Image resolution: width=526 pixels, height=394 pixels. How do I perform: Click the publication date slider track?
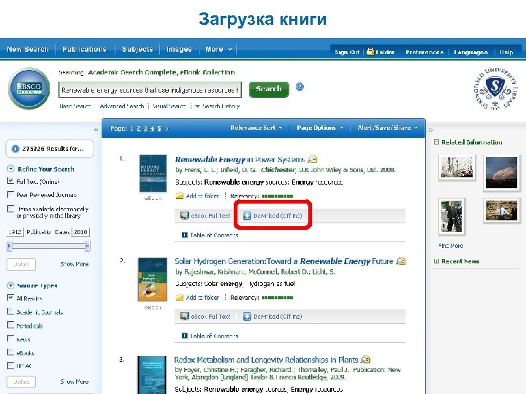tap(48, 247)
